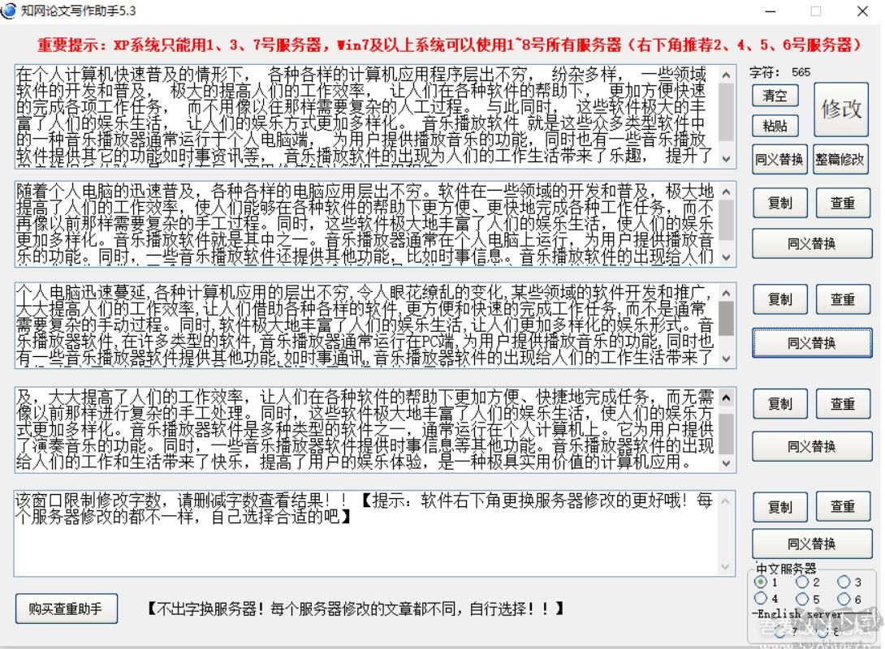Click the highlighted 同义替换 beside the third paragraph

[x=812, y=342]
